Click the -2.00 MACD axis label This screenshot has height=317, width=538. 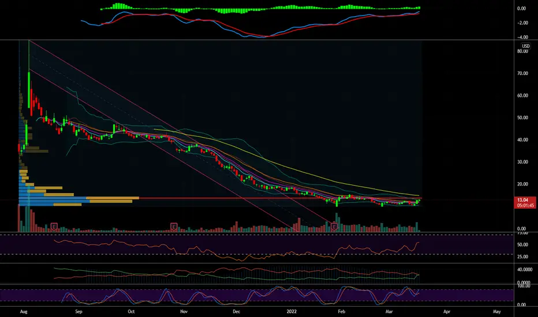point(522,23)
